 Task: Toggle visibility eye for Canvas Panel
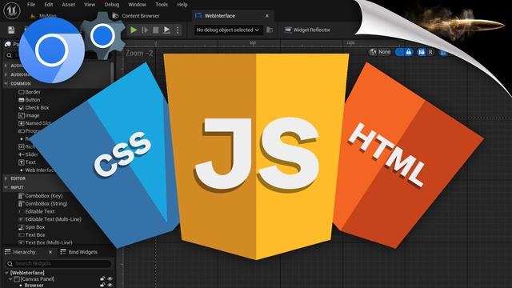(110, 279)
